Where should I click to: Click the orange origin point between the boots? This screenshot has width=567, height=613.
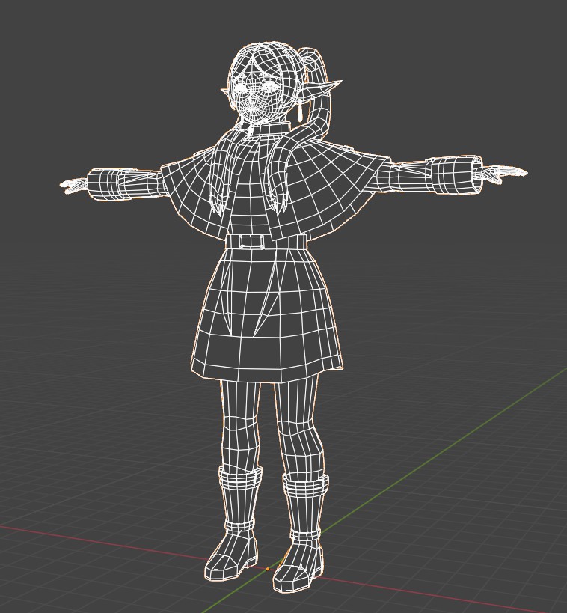pos(268,570)
